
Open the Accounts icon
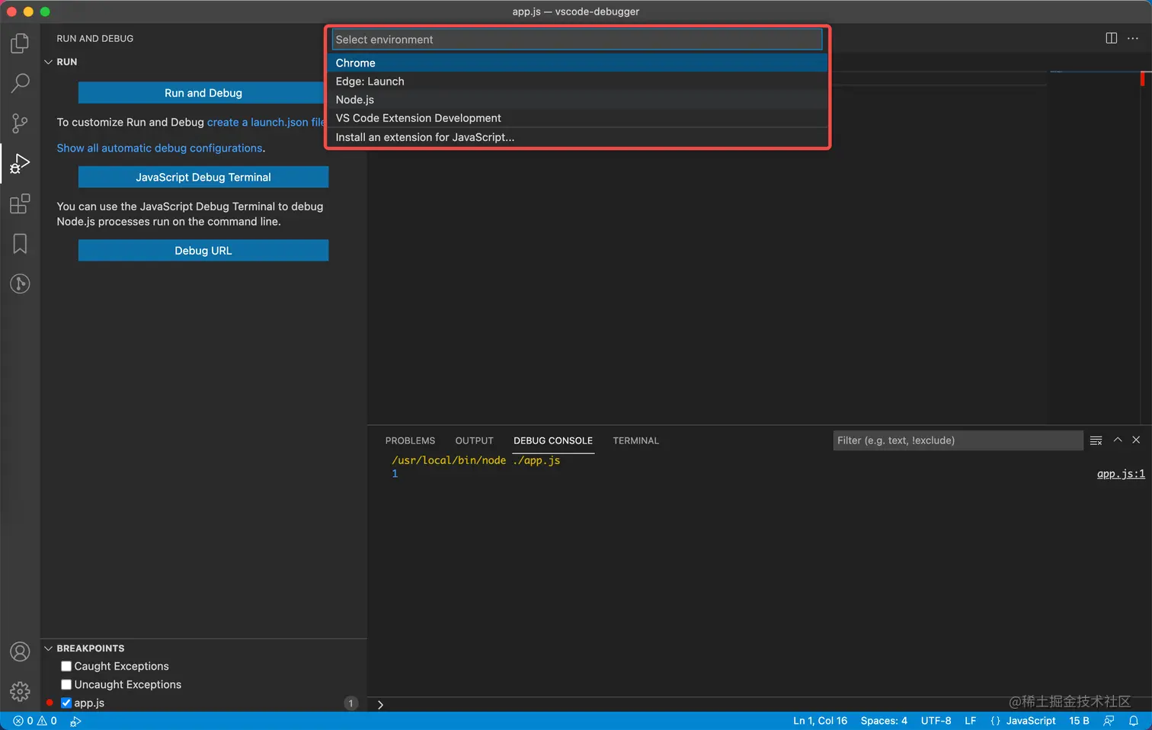pyautogui.click(x=20, y=652)
